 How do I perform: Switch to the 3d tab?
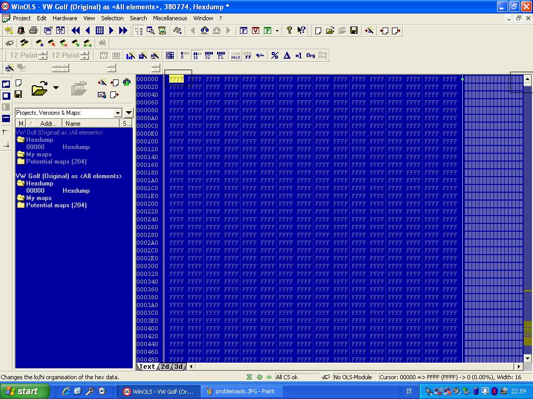coord(179,367)
